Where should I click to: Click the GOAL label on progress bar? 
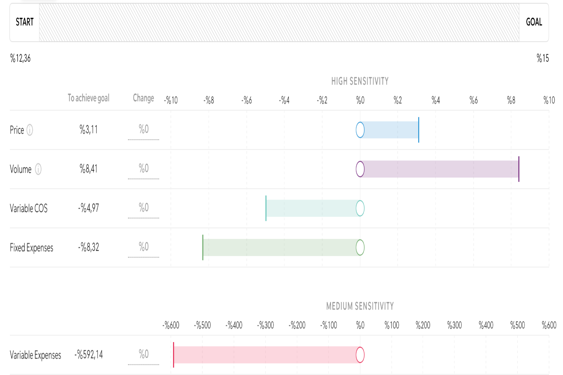(x=534, y=22)
